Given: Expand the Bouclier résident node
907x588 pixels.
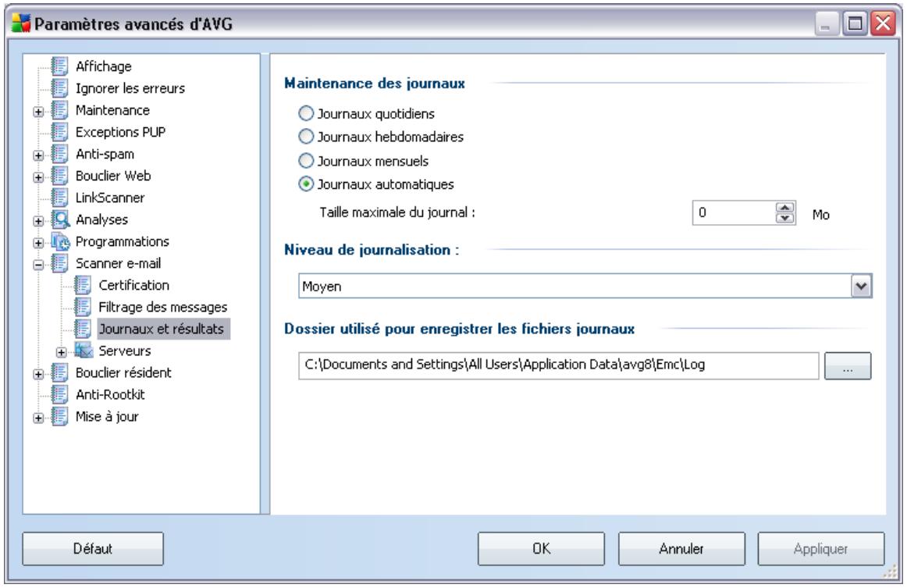Looking at the screenshot, I should tap(38, 375).
